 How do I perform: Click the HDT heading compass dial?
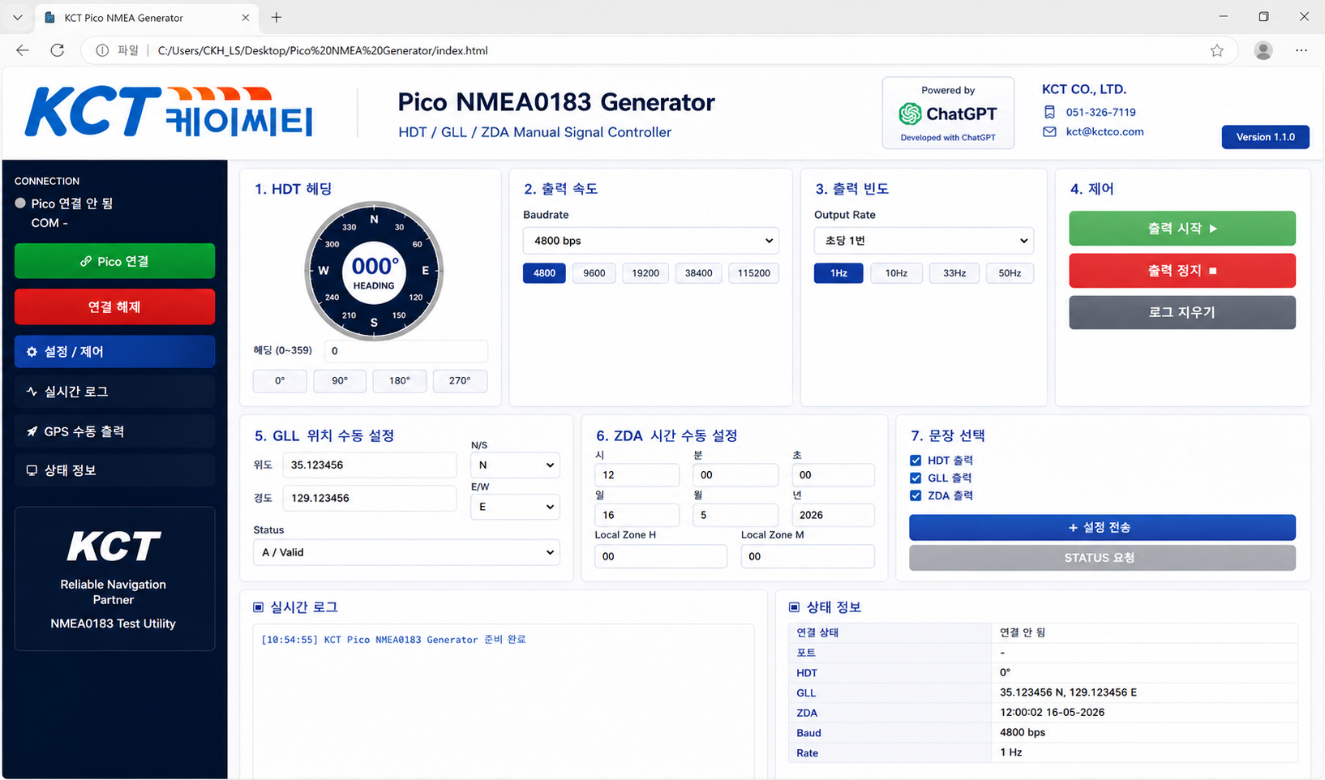pyautogui.click(x=374, y=271)
